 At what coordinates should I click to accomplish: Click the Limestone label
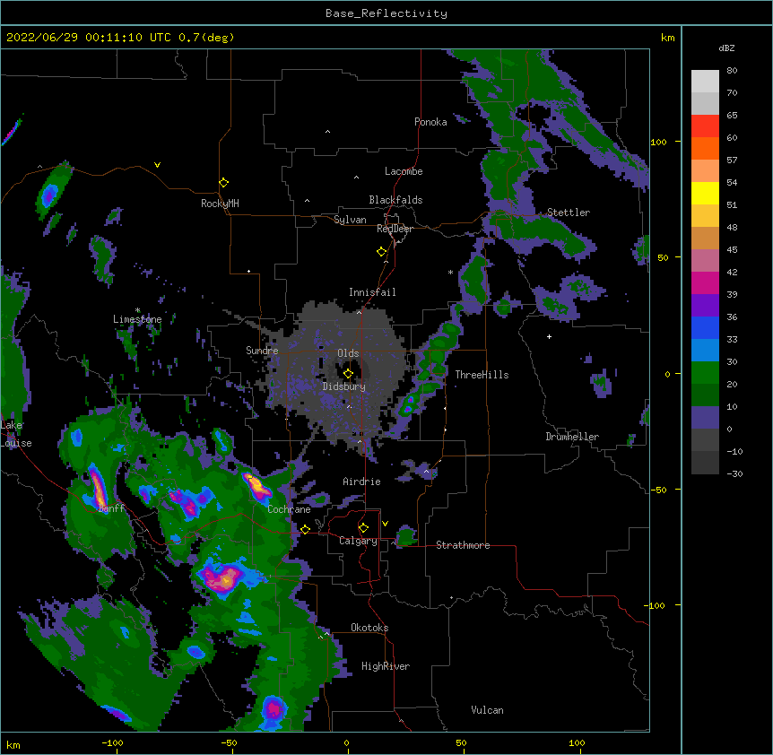click(137, 319)
